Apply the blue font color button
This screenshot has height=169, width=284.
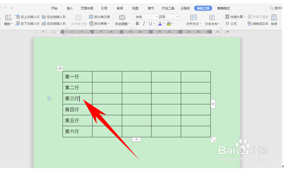point(160,23)
